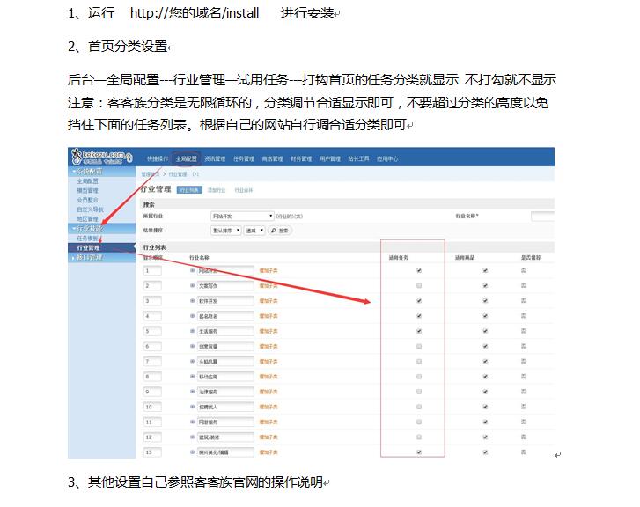Expand sub-categories icon in row 10

[x=192, y=407]
